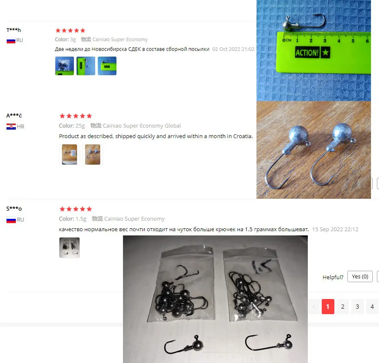The height and width of the screenshot is (363, 379).
Task: Click the Yes (0) helpful button
Action: (360, 277)
